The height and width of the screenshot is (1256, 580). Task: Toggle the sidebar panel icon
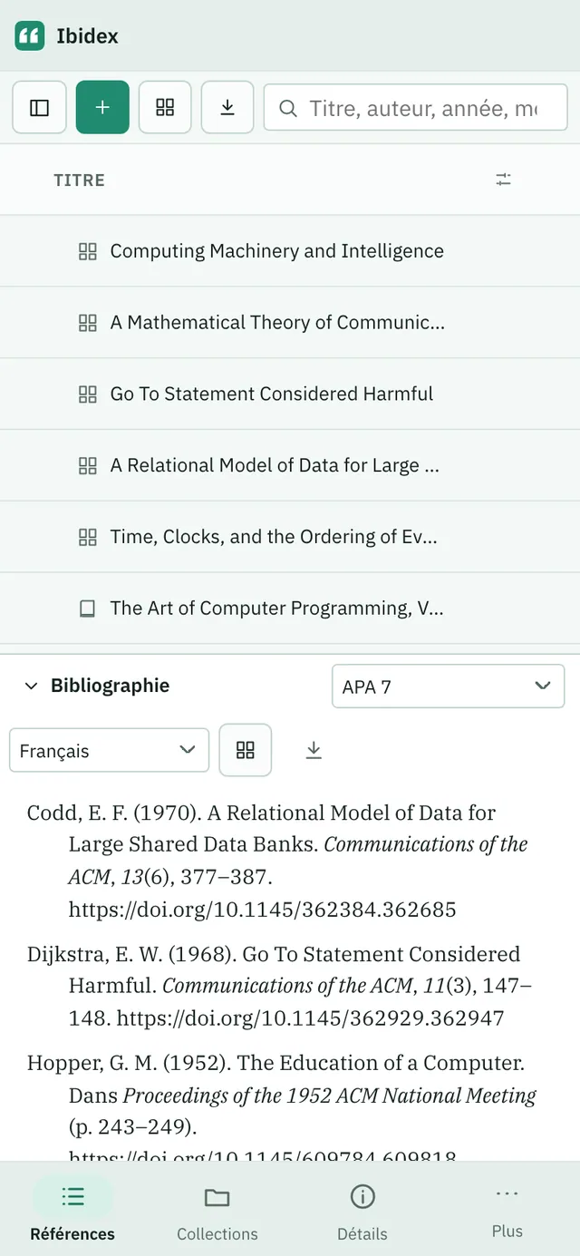pos(39,108)
